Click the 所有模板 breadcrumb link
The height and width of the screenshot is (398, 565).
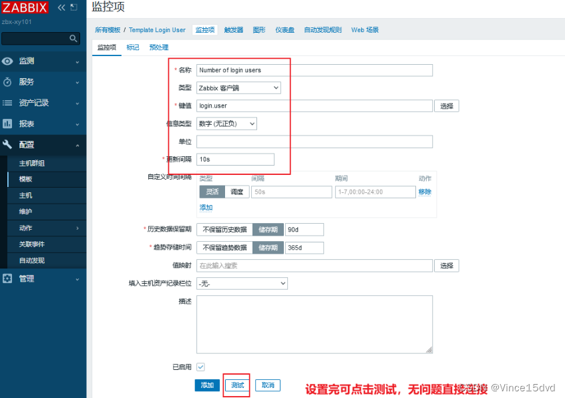(108, 30)
